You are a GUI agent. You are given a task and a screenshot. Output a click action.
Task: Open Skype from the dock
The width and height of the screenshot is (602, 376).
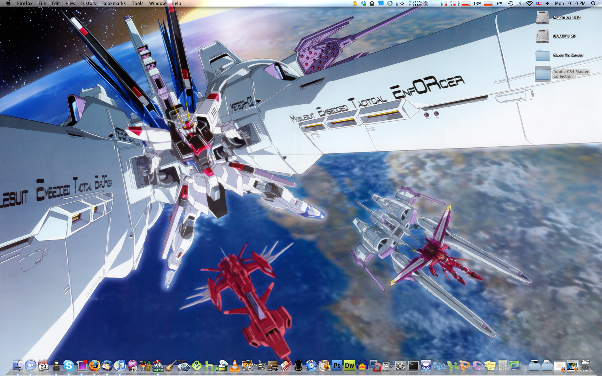tap(69, 365)
